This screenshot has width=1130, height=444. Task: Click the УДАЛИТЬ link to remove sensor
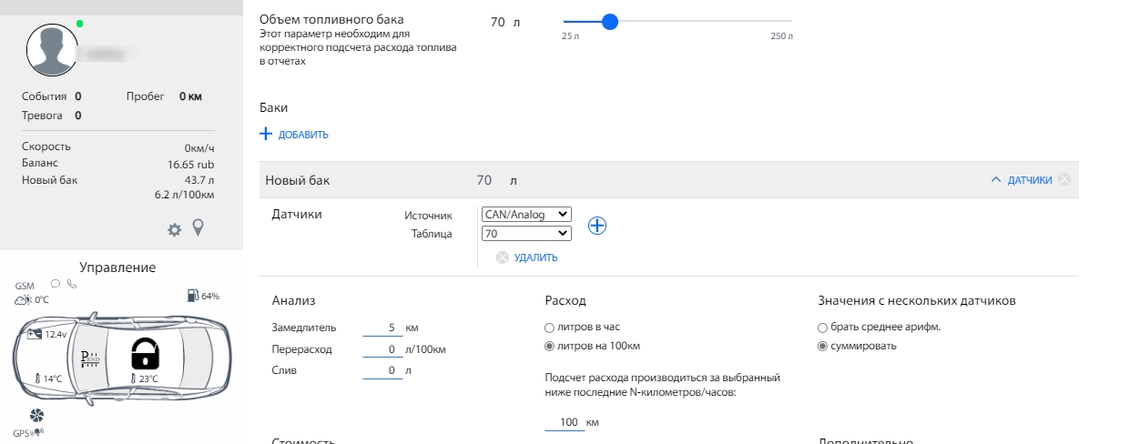tap(534, 257)
